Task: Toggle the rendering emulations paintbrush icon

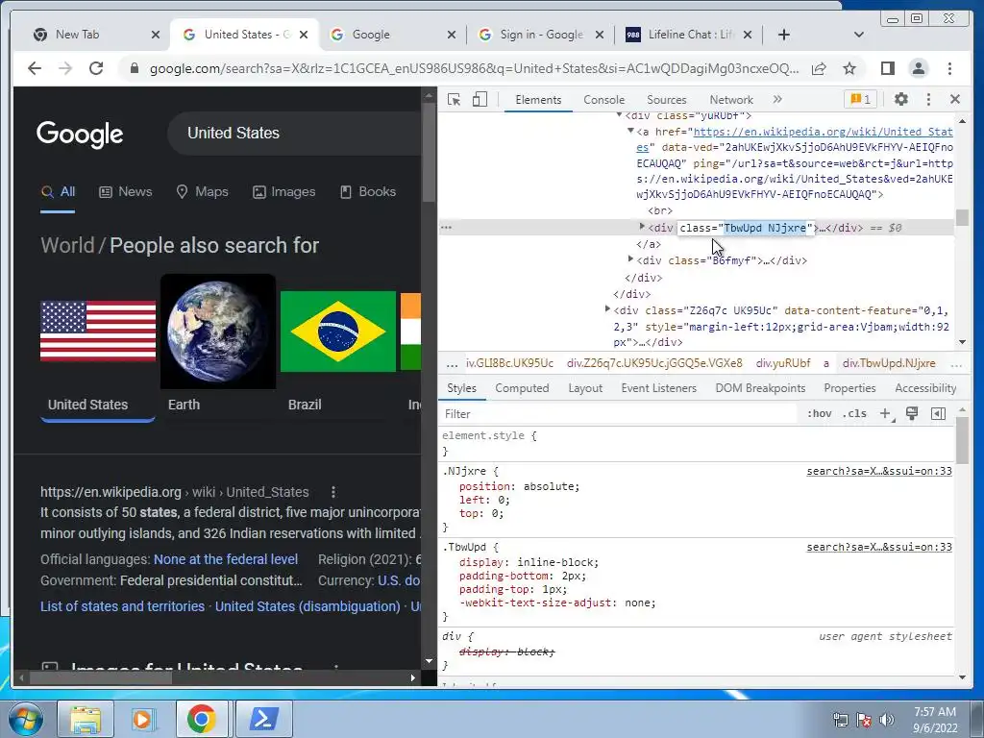Action: tap(912, 413)
